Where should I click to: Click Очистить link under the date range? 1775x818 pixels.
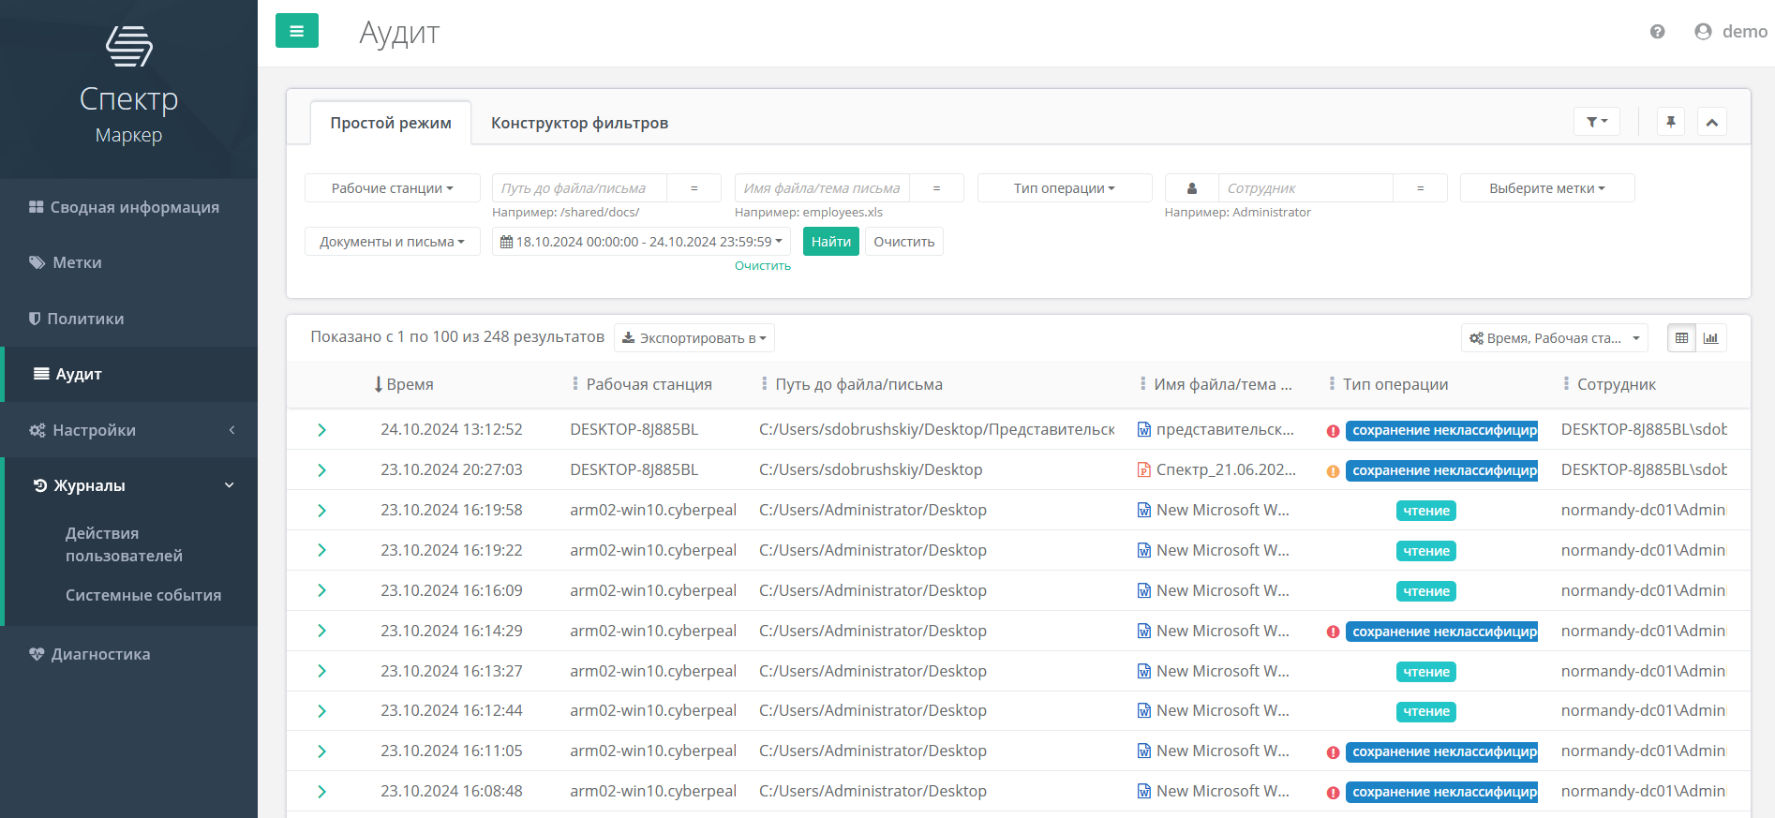[762, 266]
